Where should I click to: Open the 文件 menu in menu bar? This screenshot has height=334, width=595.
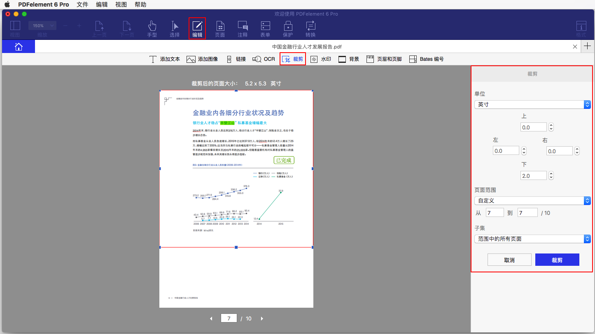coord(82,5)
